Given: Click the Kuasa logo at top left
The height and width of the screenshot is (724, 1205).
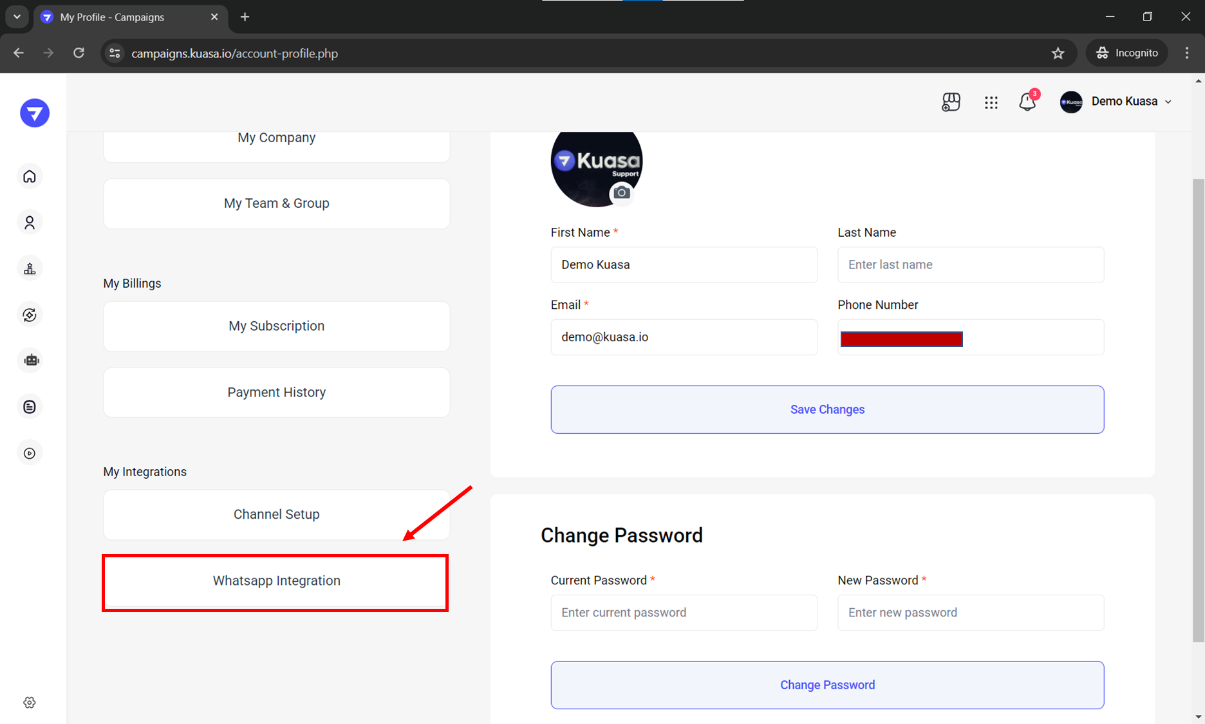Looking at the screenshot, I should 35,113.
